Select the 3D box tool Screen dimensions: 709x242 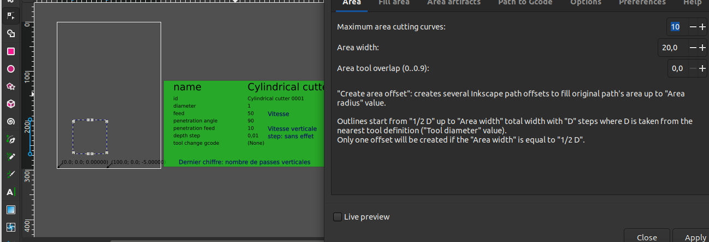pos(10,104)
